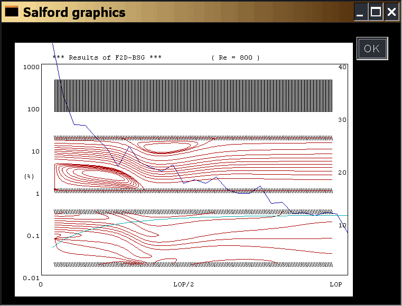
Task: Click the 'LOP/2' x-axis label
Action: coord(183,284)
